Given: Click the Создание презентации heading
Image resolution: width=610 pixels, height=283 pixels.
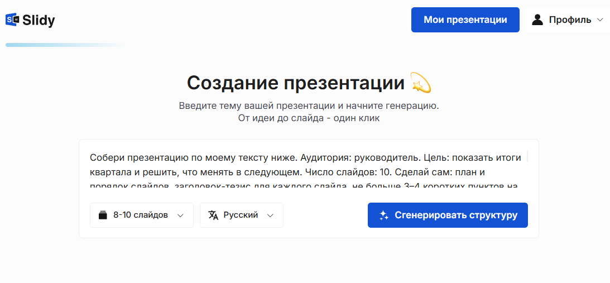Looking at the screenshot, I should point(296,83).
